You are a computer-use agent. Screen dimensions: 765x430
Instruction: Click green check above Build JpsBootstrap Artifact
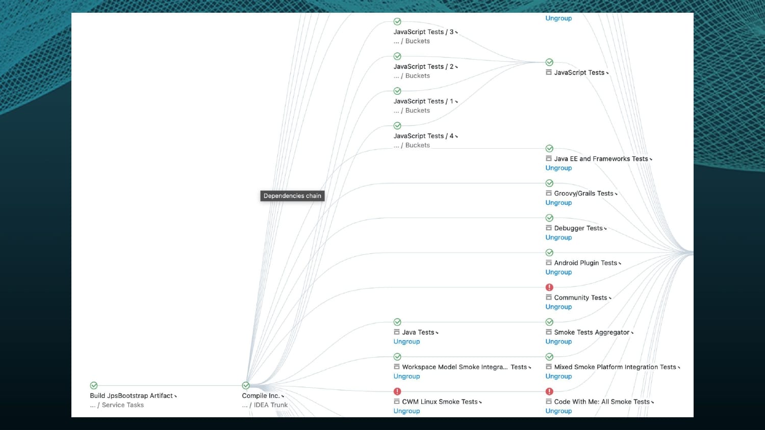point(94,386)
